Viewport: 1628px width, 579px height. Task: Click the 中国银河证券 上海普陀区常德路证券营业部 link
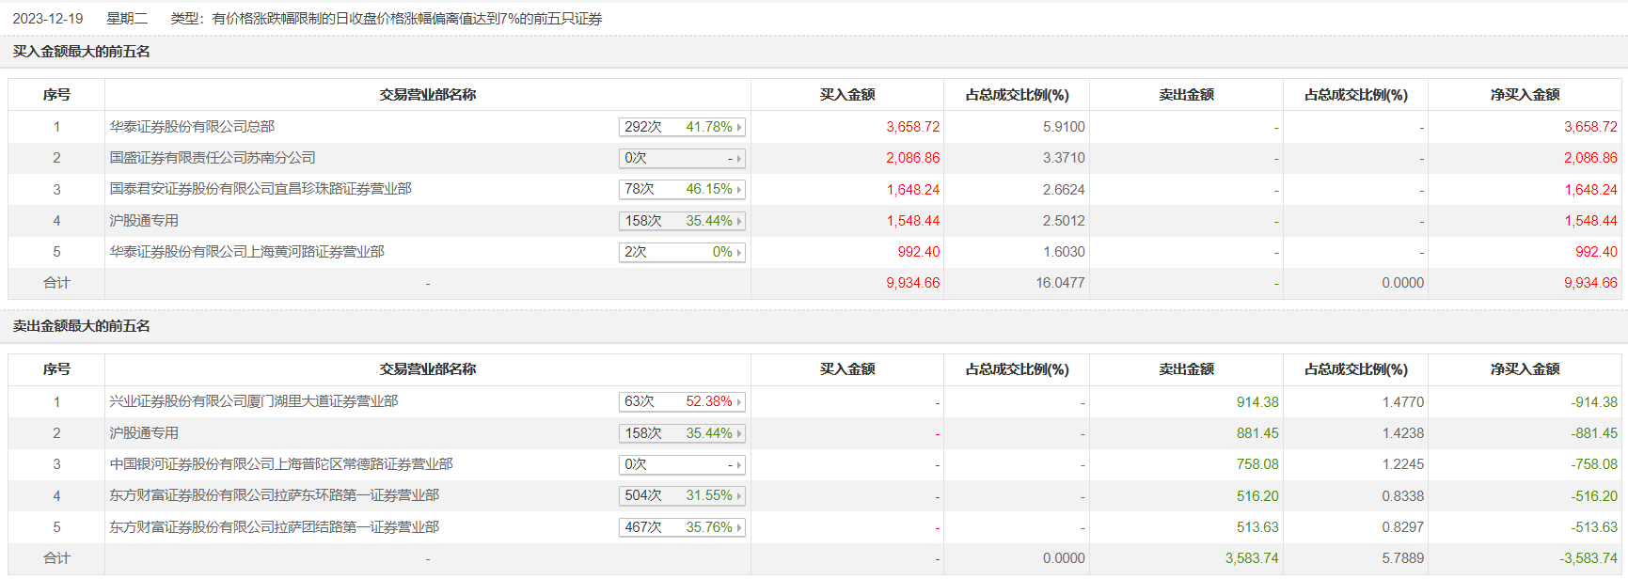click(281, 464)
